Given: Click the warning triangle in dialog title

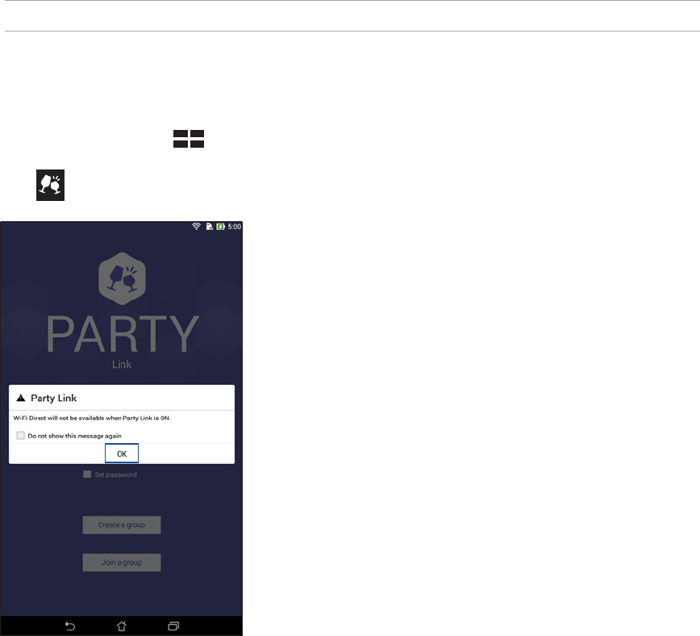Looking at the screenshot, I should [x=20, y=398].
